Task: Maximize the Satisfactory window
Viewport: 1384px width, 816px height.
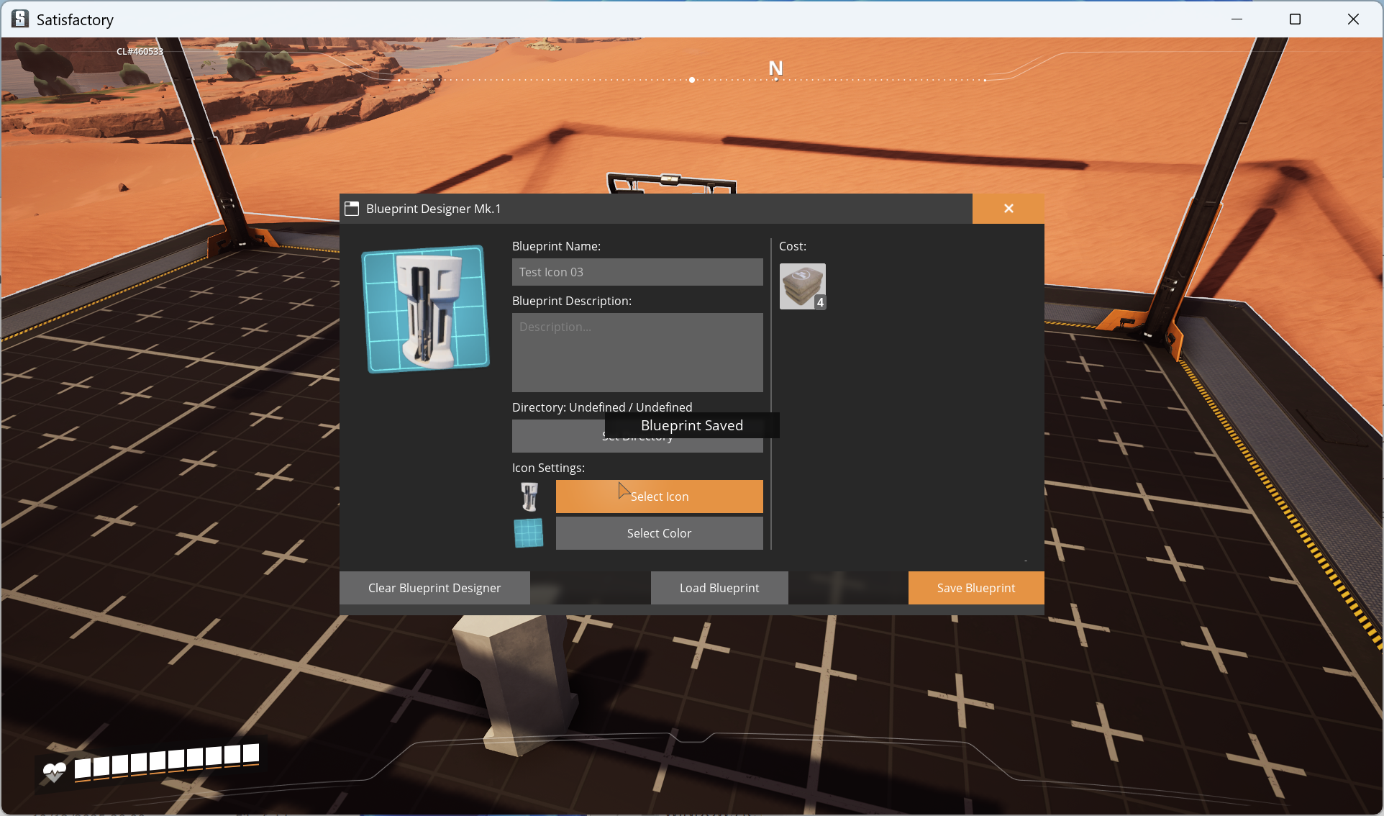Action: point(1295,19)
